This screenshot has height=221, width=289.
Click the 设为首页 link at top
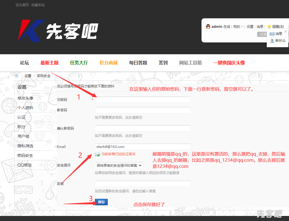(x=22, y=5)
